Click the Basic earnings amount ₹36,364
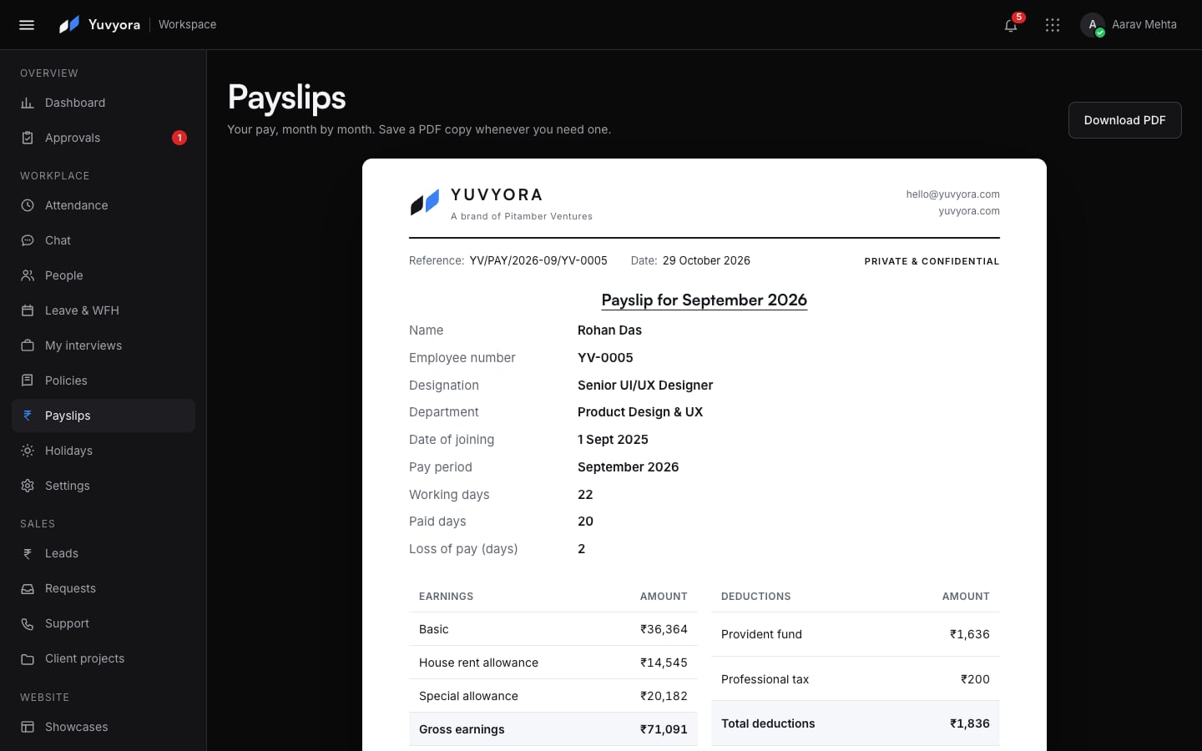 (x=664, y=629)
